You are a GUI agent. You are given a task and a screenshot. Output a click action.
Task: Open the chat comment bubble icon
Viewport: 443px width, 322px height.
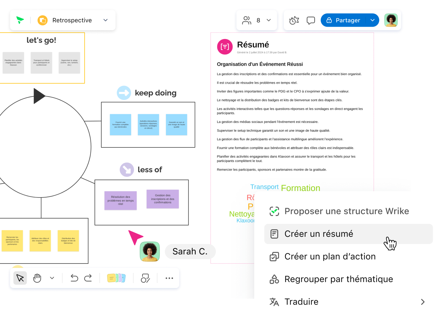coord(311,20)
